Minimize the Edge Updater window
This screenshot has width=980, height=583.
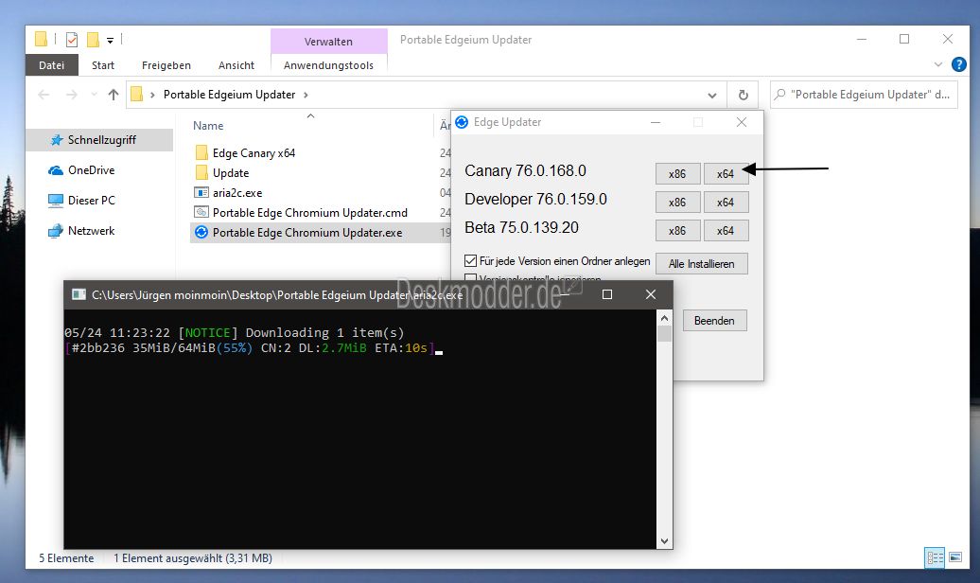(656, 123)
